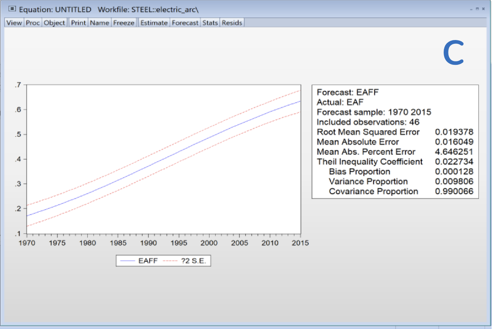
Task: Maximize the equation window
Action: (477, 9)
